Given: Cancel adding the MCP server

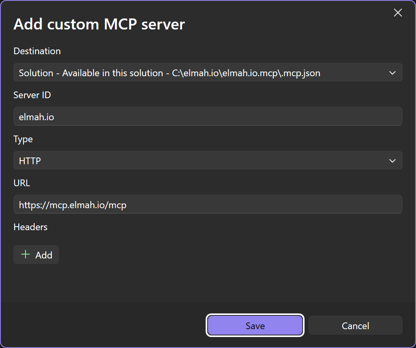Looking at the screenshot, I should click(x=355, y=325).
